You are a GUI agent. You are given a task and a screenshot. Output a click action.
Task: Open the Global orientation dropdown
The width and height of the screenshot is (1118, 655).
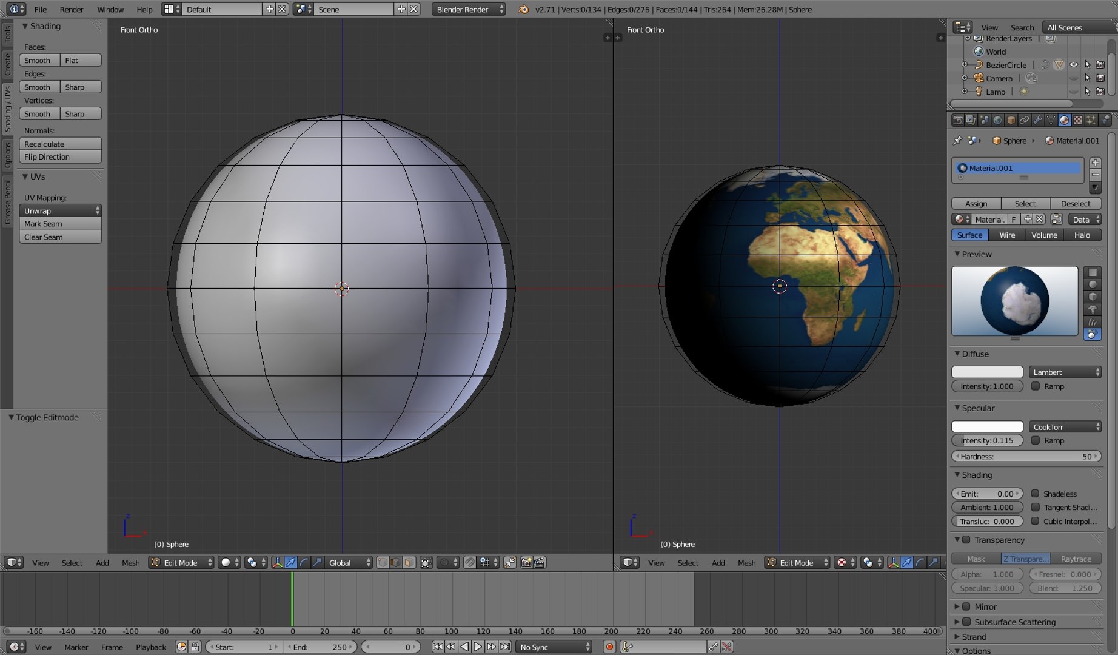pyautogui.click(x=349, y=563)
